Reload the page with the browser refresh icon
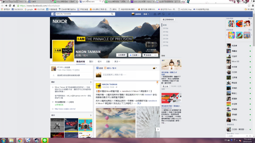The height and width of the screenshot is (143, 255). click(10, 6)
